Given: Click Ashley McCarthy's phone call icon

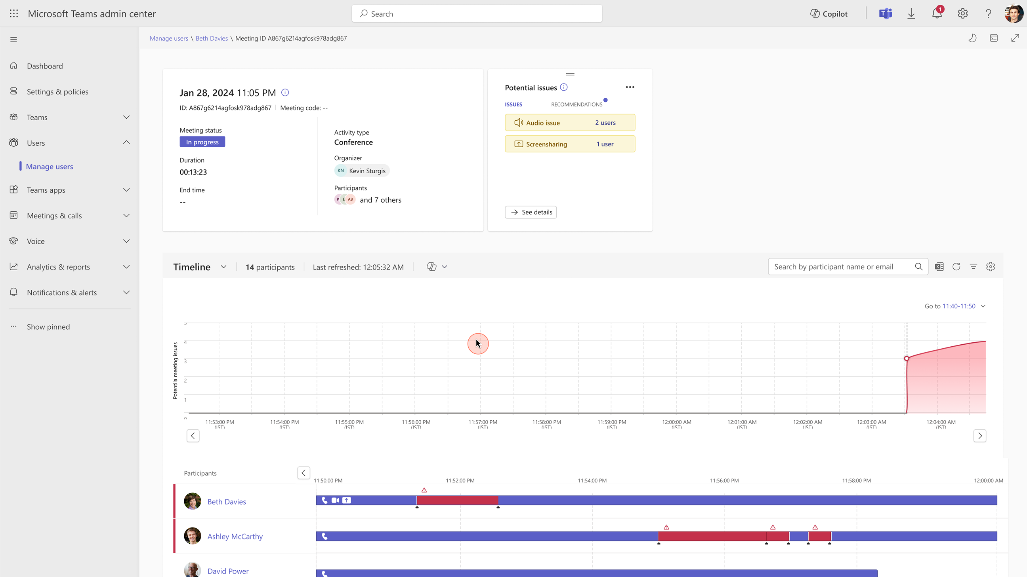Looking at the screenshot, I should 325,536.
